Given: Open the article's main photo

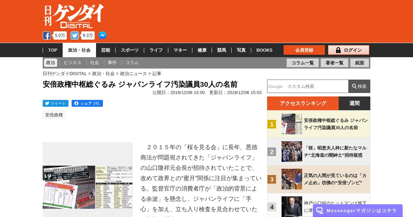Looking at the screenshot, I should tap(88, 187).
